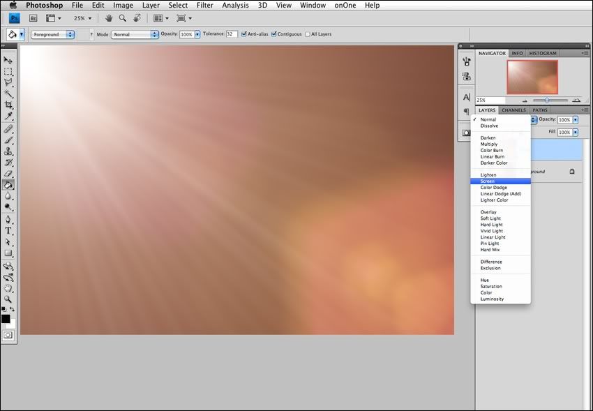593x411 pixels.
Task: Select the Path Selection tool
Action: (x=8, y=242)
